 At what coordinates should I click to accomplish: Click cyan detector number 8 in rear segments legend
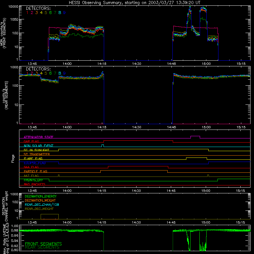(x=60, y=73)
